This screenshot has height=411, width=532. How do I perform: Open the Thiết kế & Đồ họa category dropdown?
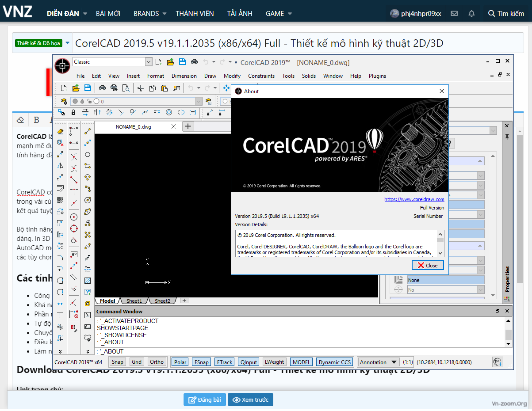tap(67, 43)
